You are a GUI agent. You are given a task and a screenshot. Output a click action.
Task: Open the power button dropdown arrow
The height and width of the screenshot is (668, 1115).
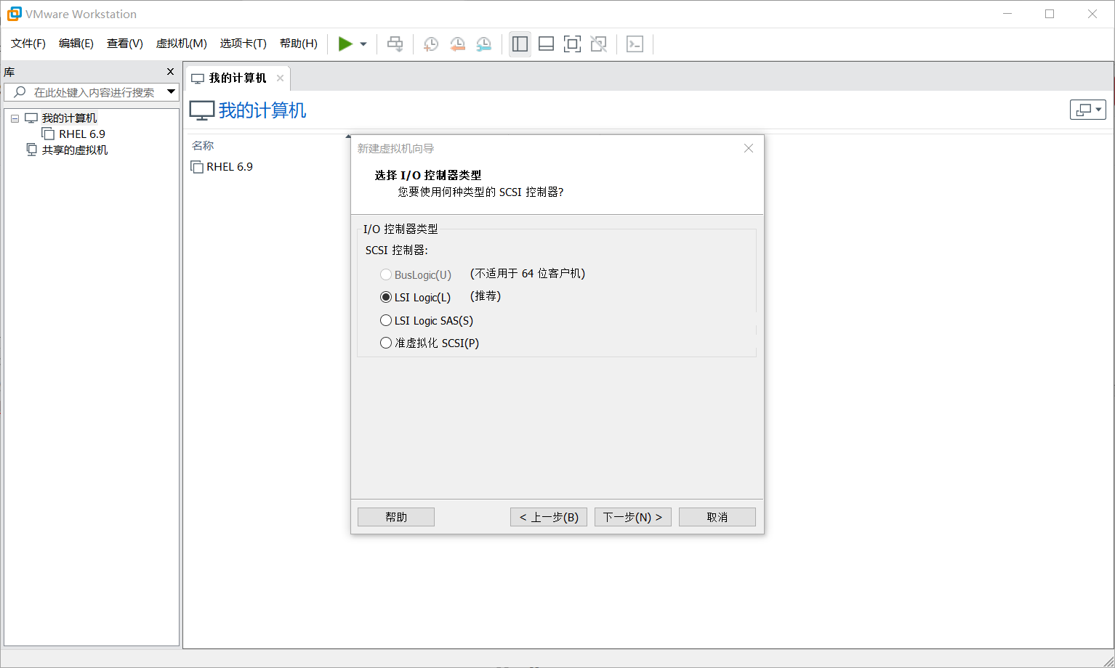(x=363, y=44)
